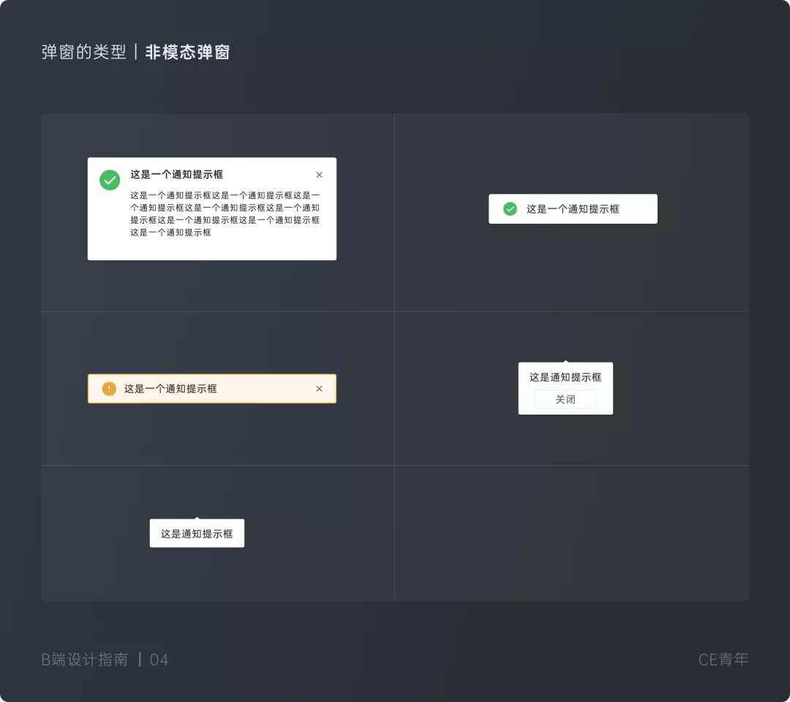This screenshot has width=790, height=702.
Task: Click the small tooltip reading 这是通知提示框
Action: [197, 533]
